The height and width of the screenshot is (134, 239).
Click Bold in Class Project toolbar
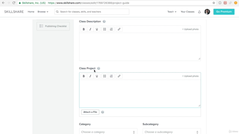[x=84, y=76]
